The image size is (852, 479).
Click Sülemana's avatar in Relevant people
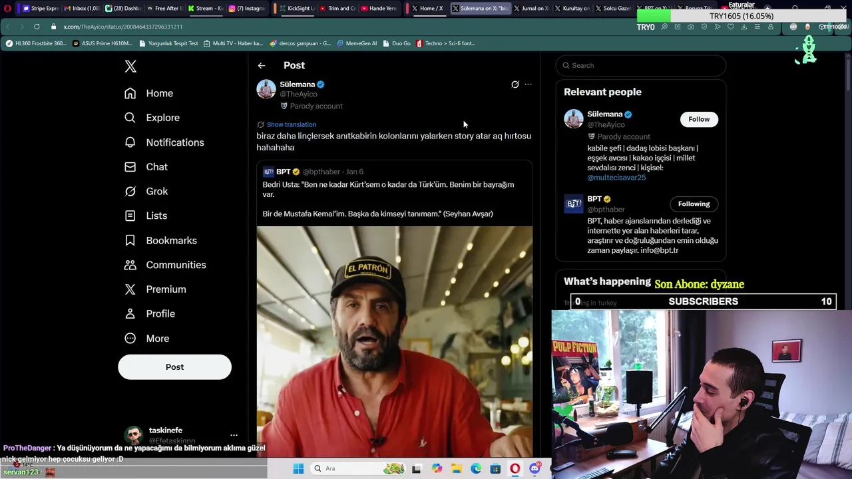(573, 119)
